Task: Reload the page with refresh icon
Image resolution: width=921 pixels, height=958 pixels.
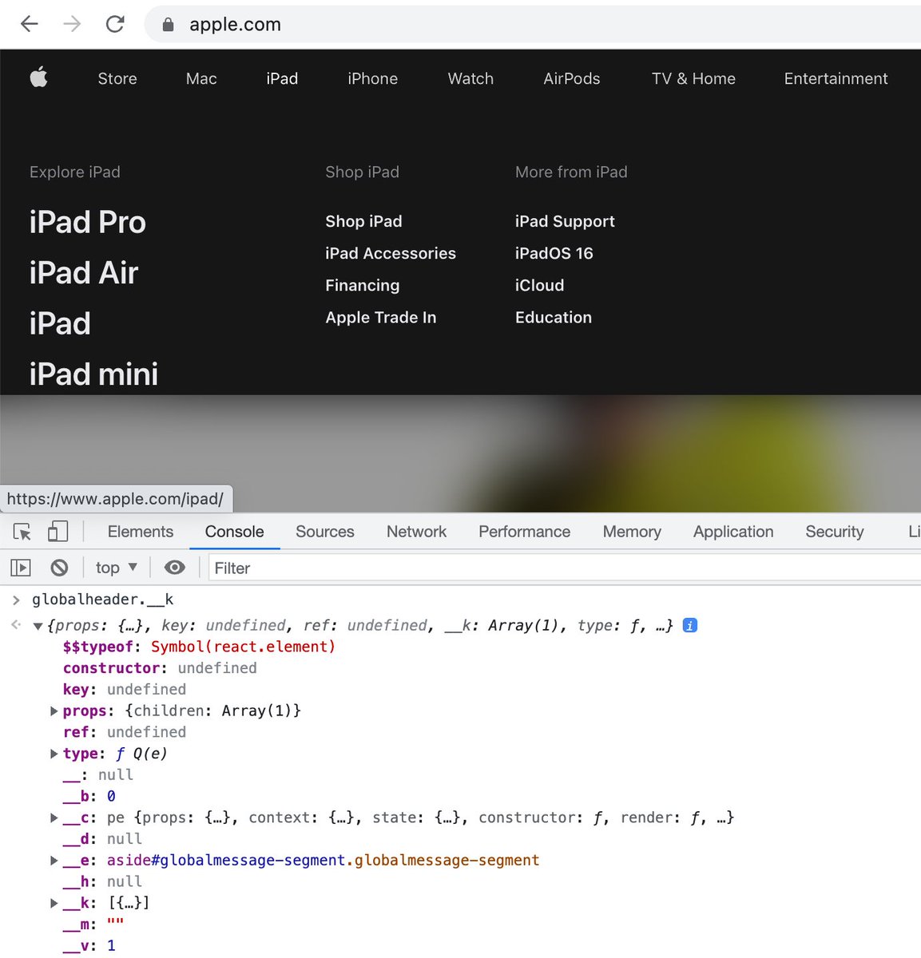Action: (x=115, y=24)
